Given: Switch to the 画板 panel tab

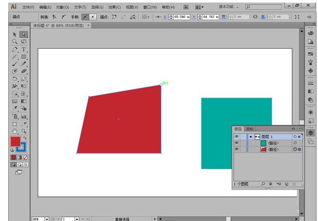Looking at the screenshot, I should (x=249, y=128).
